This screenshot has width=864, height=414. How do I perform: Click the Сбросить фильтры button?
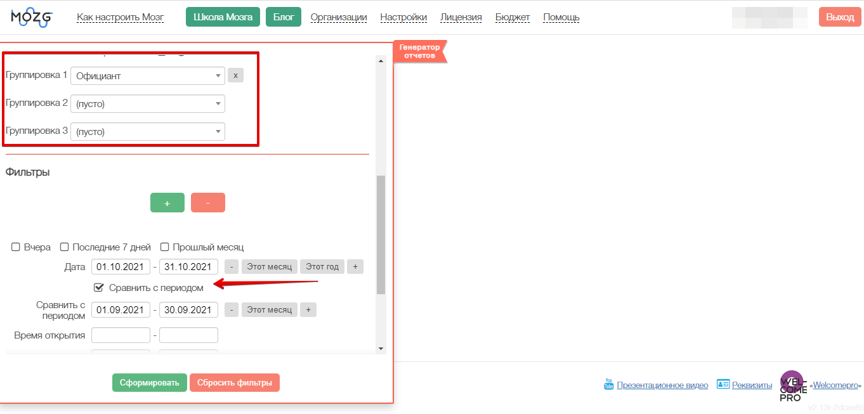tap(234, 383)
